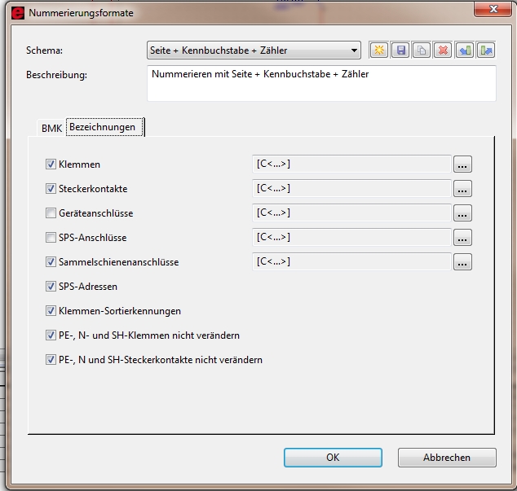Uncheck the Klemmen checkbox

(51, 164)
